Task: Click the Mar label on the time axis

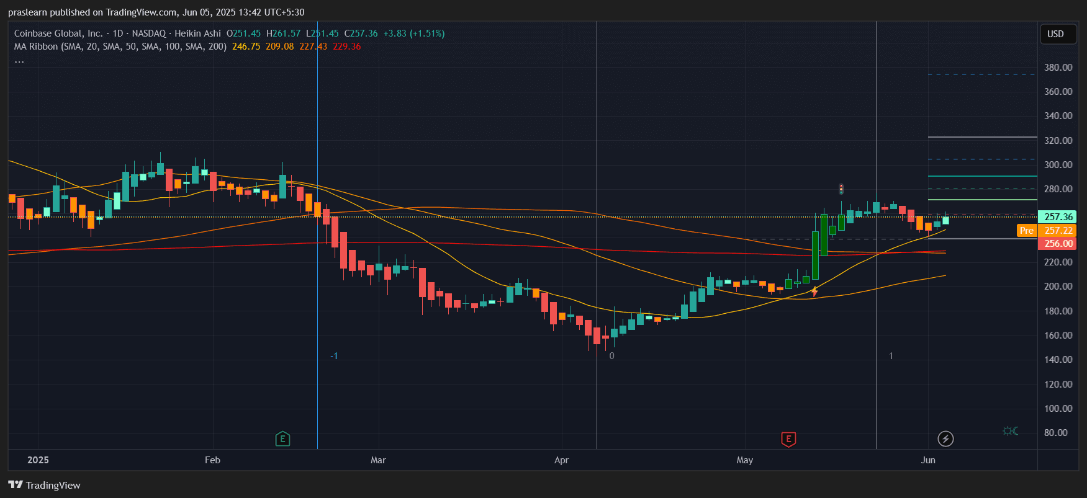Action: [378, 460]
